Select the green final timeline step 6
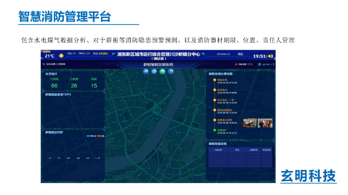 pos(214,130)
